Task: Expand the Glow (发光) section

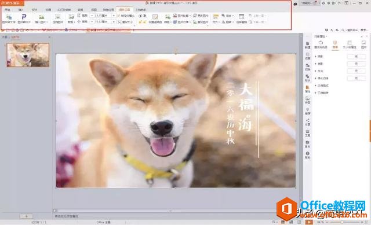Action: [319, 71]
